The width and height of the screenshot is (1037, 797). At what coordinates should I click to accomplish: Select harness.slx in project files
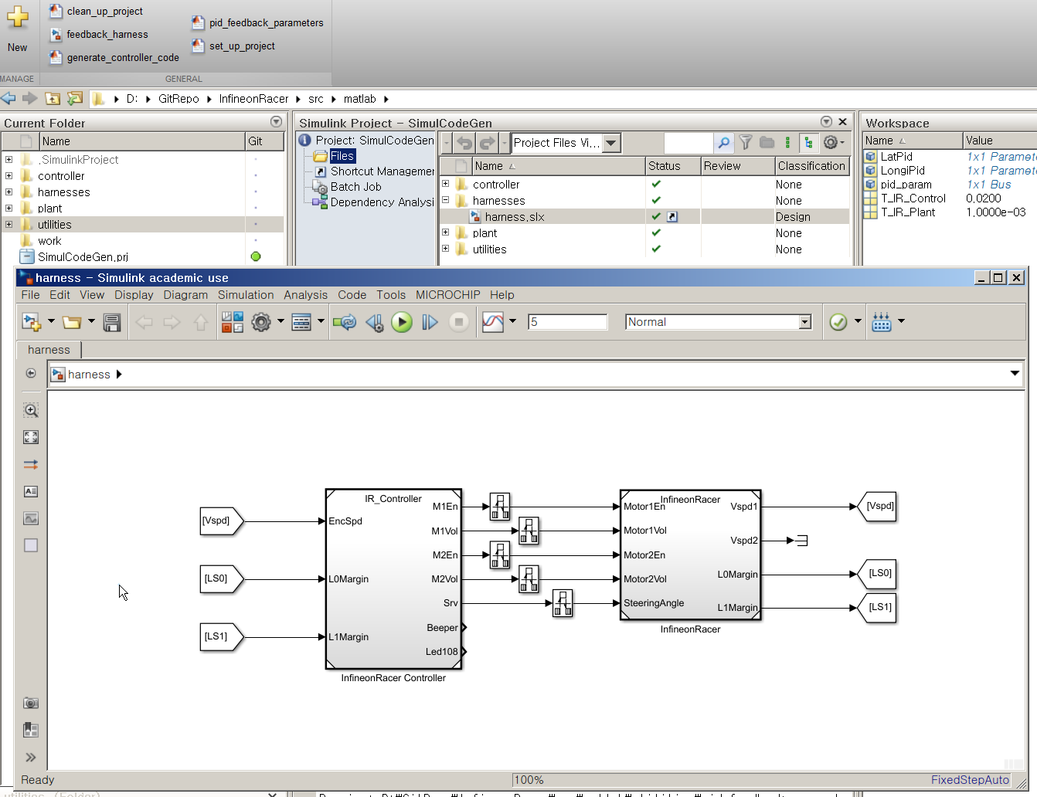tap(514, 217)
